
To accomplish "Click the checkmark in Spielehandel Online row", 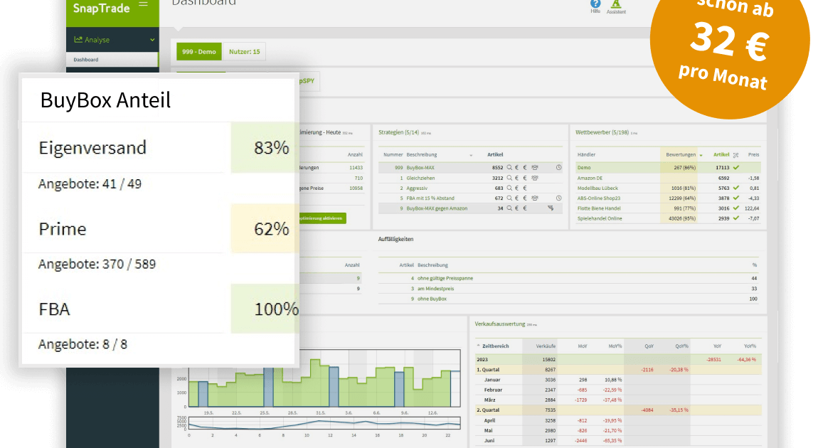I will 736,218.
